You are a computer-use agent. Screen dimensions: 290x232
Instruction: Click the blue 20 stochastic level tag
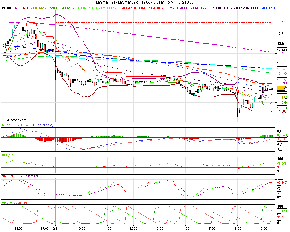279,194
